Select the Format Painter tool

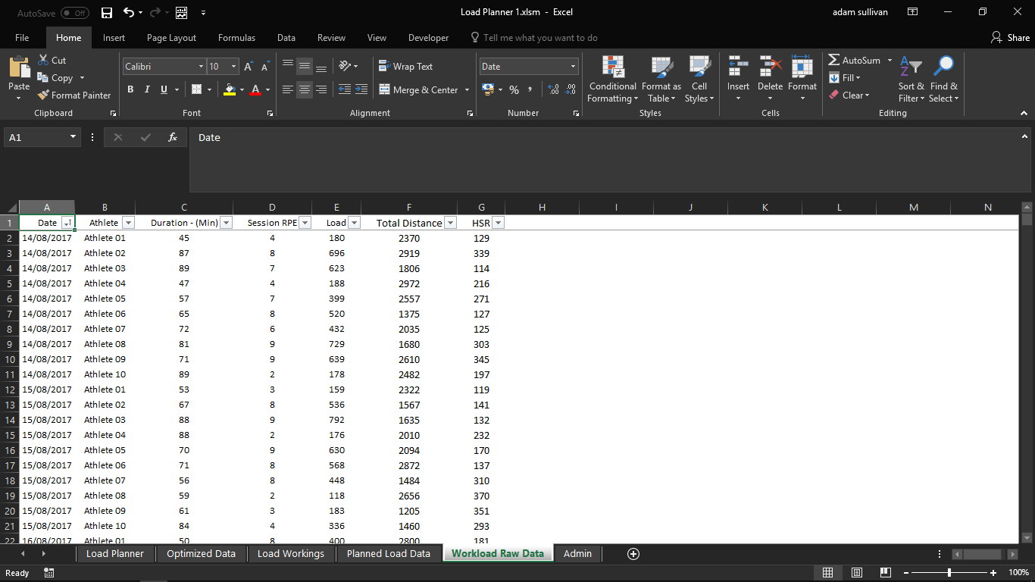click(x=73, y=95)
